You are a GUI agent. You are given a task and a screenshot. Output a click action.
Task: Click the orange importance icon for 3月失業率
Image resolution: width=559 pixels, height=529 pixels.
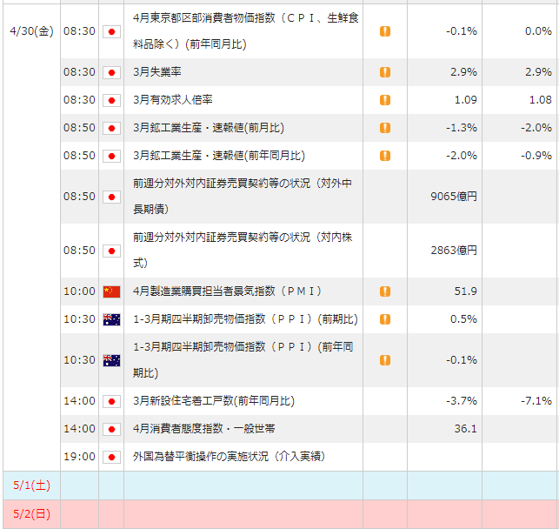385,72
